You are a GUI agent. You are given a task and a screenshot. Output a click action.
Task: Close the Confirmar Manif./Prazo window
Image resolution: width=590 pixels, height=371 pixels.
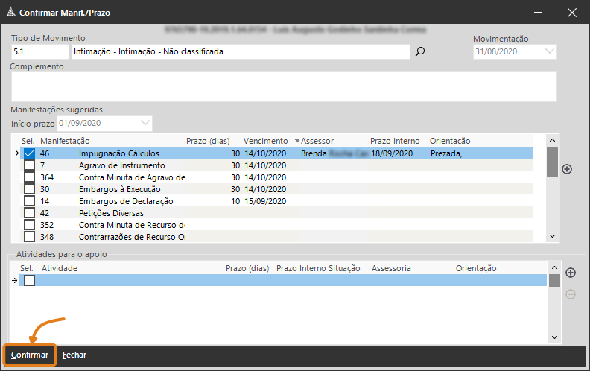coord(571,13)
